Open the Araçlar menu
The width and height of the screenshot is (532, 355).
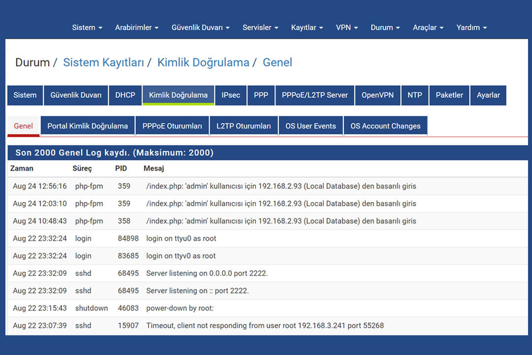click(x=428, y=28)
